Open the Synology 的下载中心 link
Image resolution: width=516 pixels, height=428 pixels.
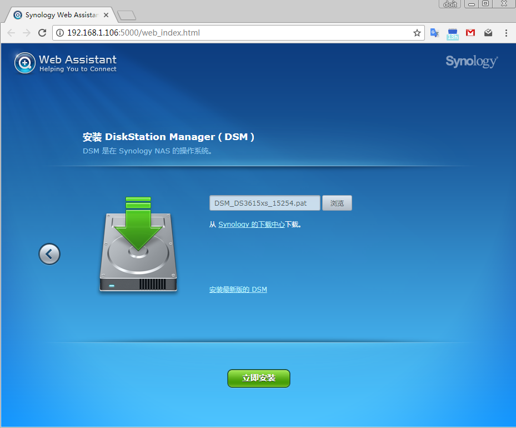[252, 225]
